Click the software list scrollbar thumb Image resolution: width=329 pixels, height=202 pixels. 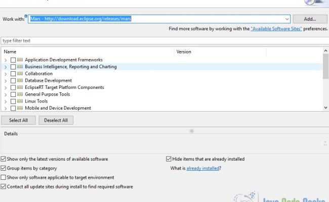(325, 66)
